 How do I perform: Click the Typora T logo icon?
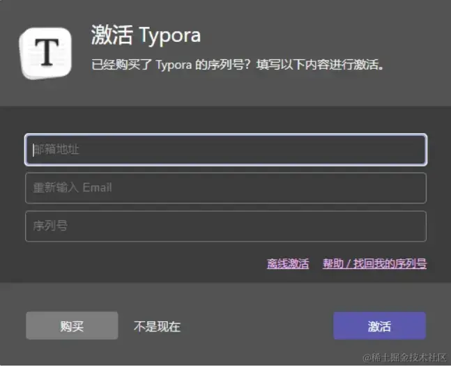pos(45,54)
